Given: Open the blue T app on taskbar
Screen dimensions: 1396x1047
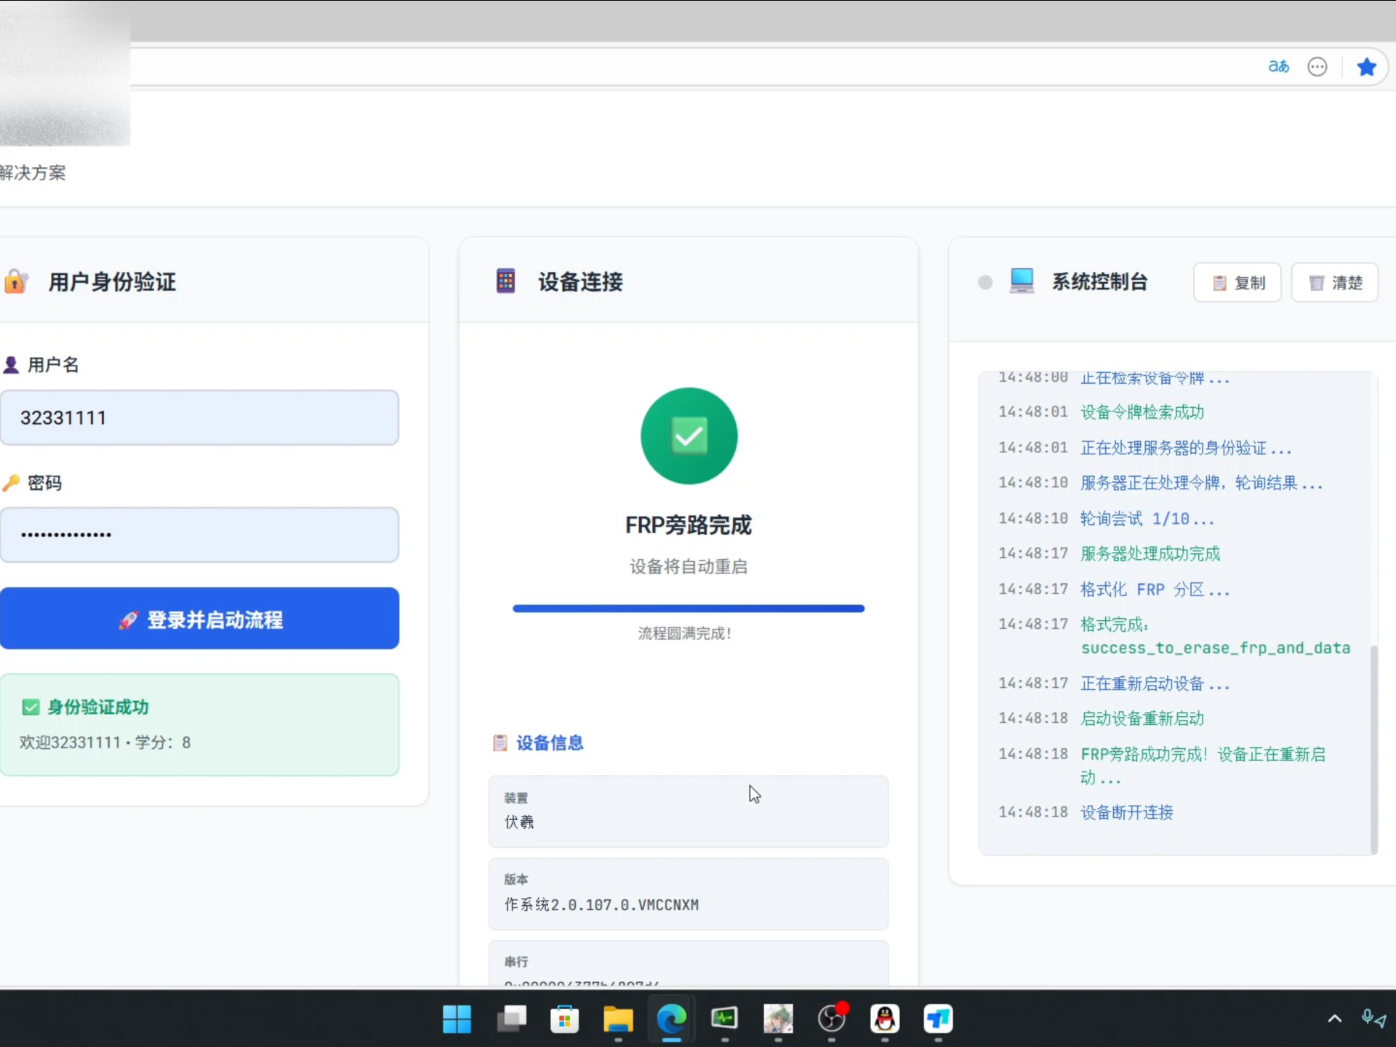Looking at the screenshot, I should pos(938,1019).
